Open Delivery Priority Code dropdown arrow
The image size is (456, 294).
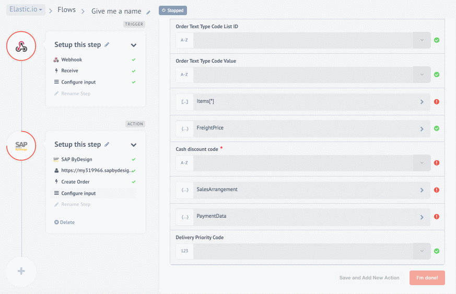422,251
